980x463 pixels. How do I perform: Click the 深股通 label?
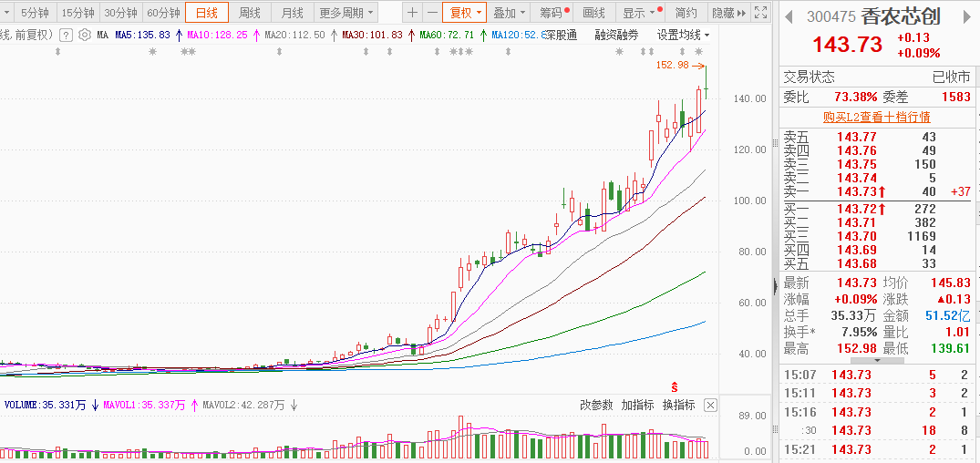(x=561, y=35)
